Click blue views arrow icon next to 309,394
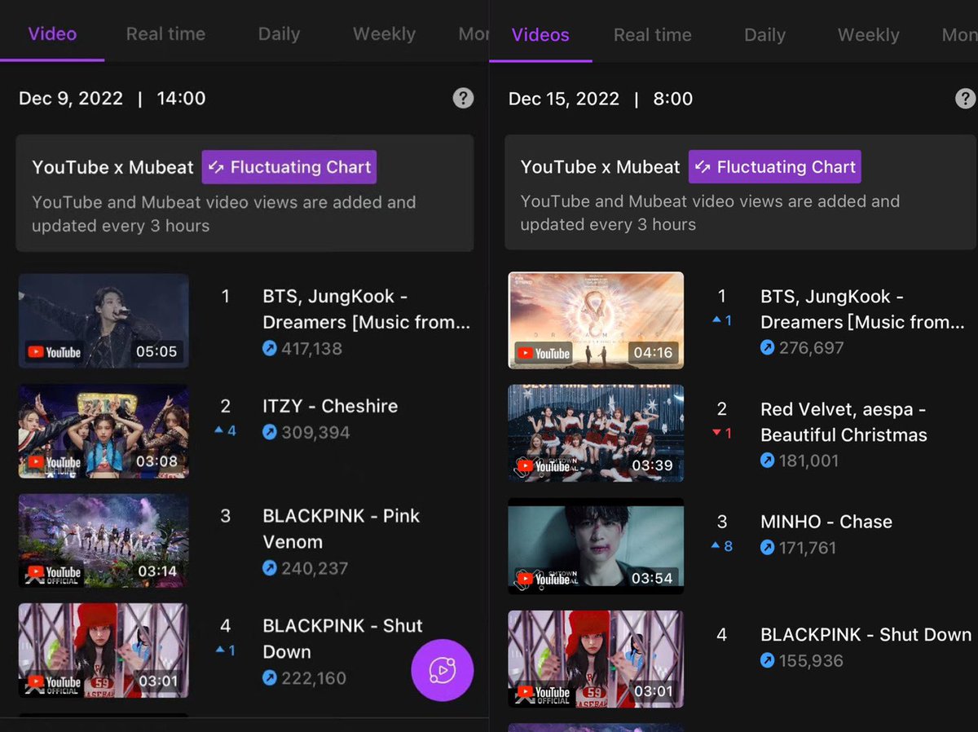The width and height of the screenshot is (978, 732). 270,432
